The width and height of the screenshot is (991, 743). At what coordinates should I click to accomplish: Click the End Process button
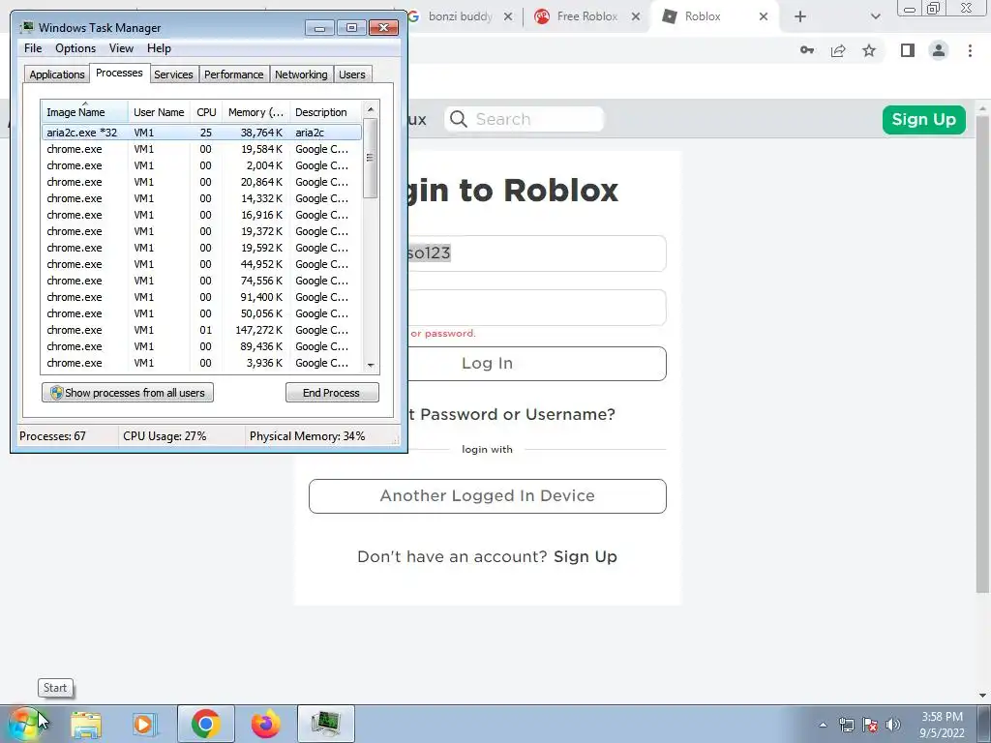(x=332, y=393)
